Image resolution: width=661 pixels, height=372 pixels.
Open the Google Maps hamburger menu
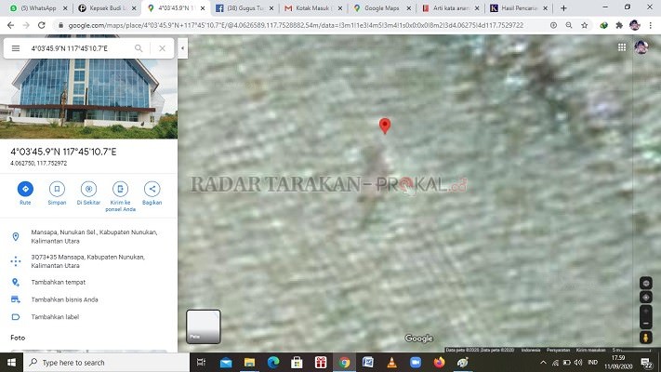(16, 48)
